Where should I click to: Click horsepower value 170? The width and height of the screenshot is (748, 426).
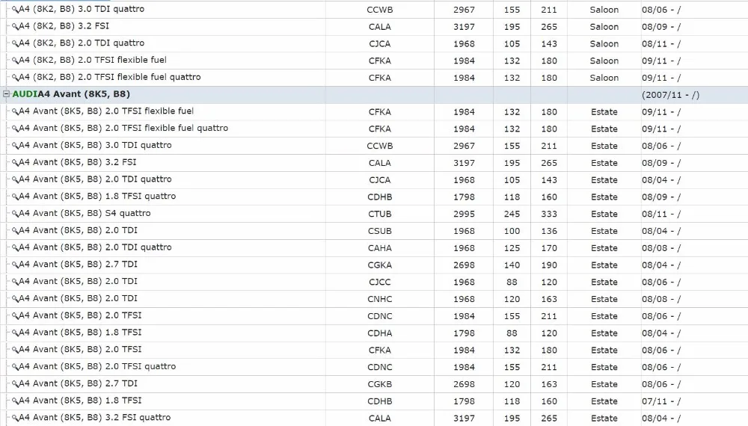549,248
